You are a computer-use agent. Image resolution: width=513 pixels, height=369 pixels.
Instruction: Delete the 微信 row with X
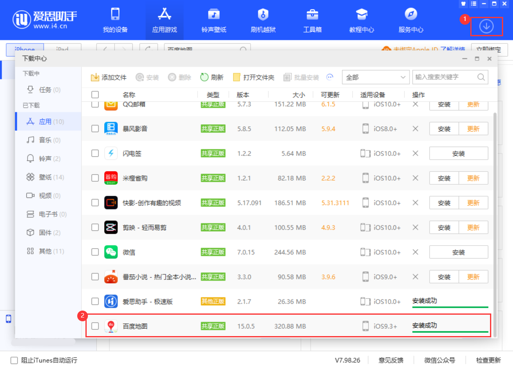pyautogui.click(x=415, y=252)
